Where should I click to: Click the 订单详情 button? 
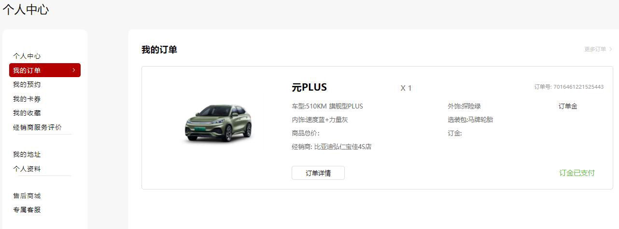pyautogui.click(x=318, y=173)
